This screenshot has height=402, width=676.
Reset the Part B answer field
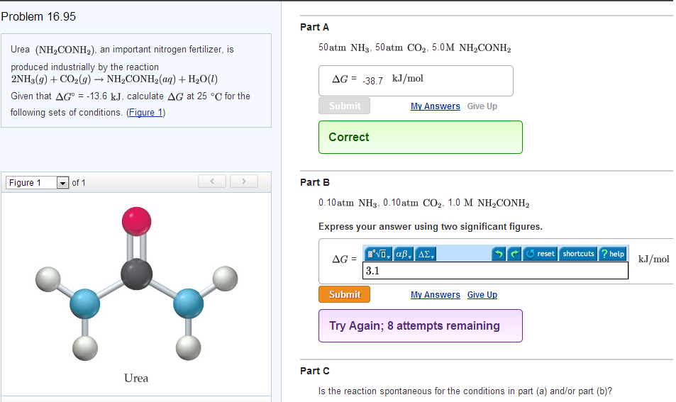pyautogui.click(x=541, y=254)
